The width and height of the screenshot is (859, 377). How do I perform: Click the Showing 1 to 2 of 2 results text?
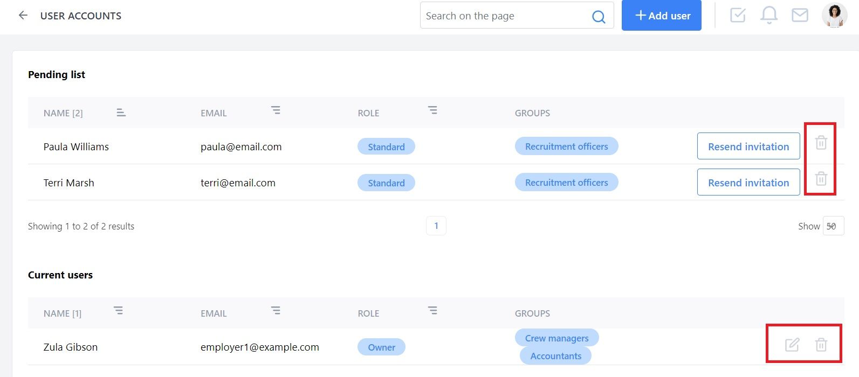[81, 226]
